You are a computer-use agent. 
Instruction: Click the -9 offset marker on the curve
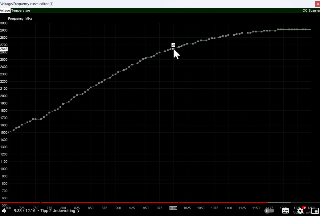click(173, 45)
